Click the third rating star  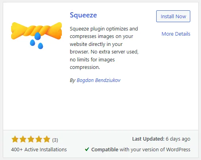(x=31, y=139)
